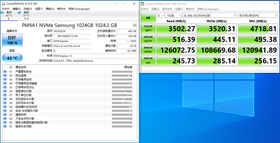Click power-on count field 20 次

coord(127,46)
